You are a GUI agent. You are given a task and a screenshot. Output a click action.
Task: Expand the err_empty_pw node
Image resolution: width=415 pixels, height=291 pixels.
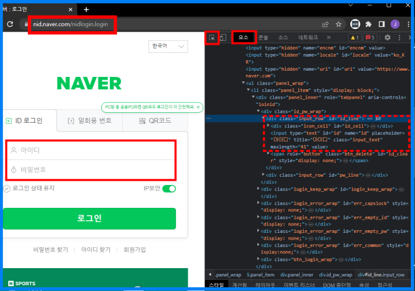258,231
